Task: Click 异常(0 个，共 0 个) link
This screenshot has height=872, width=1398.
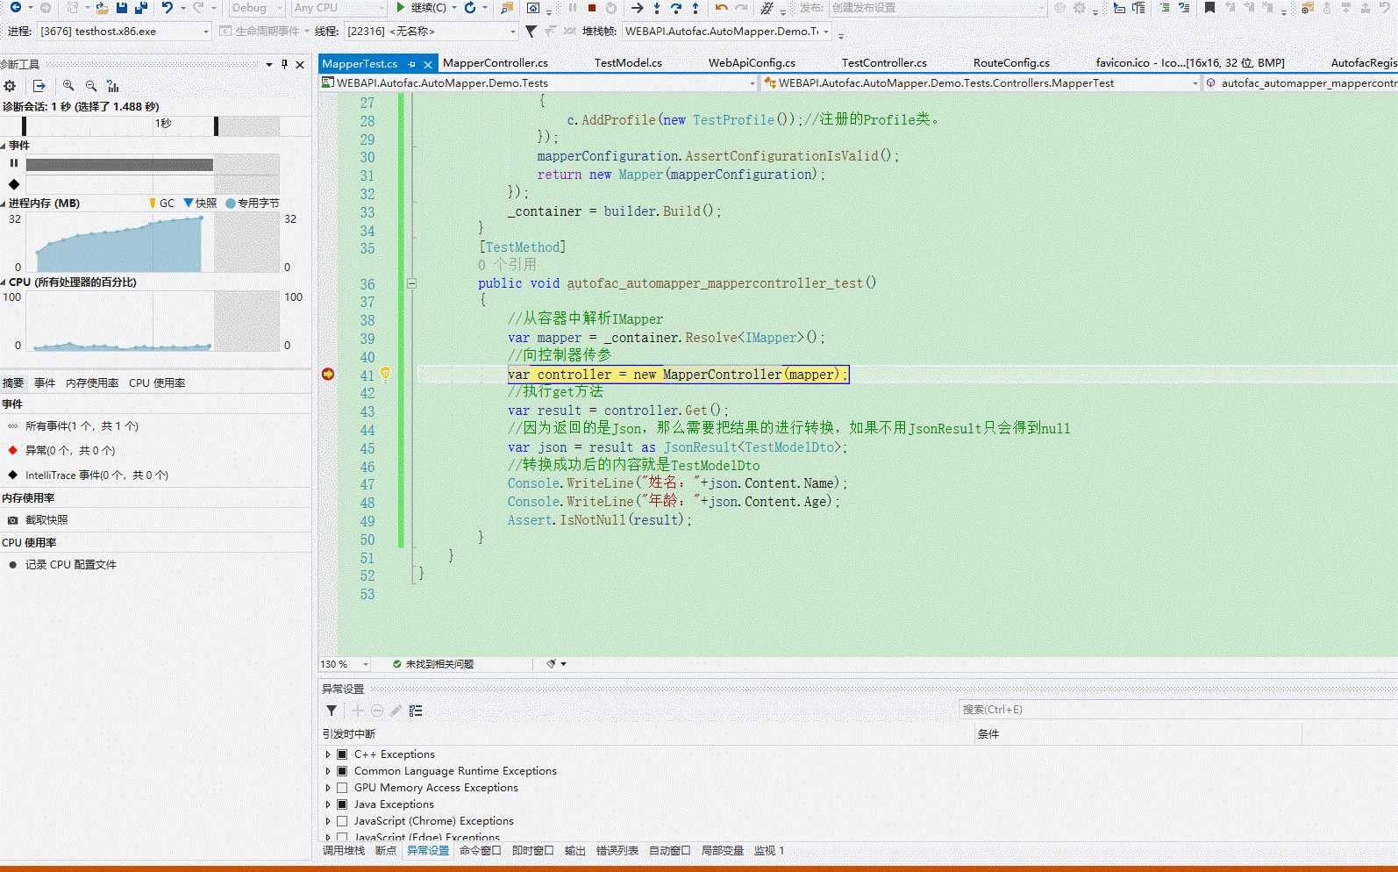Action: 70,451
